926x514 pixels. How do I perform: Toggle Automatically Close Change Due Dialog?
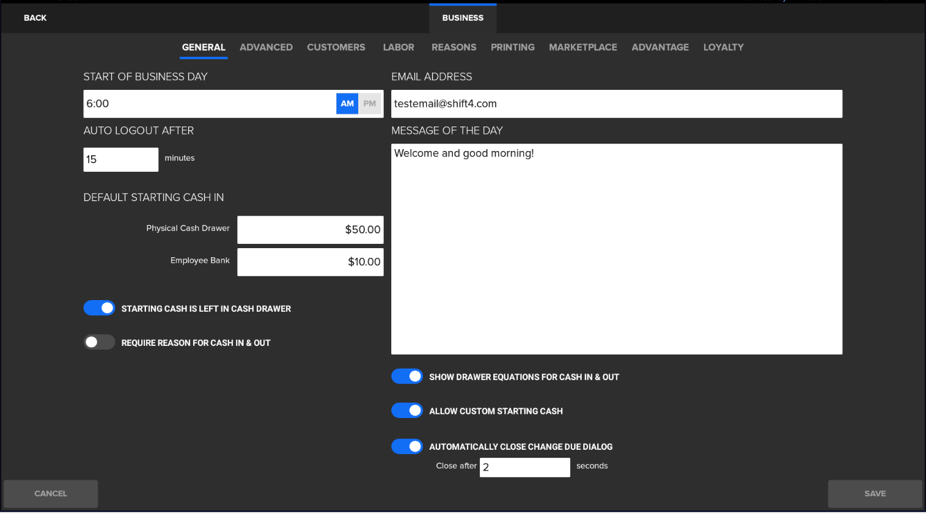click(407, 446)
